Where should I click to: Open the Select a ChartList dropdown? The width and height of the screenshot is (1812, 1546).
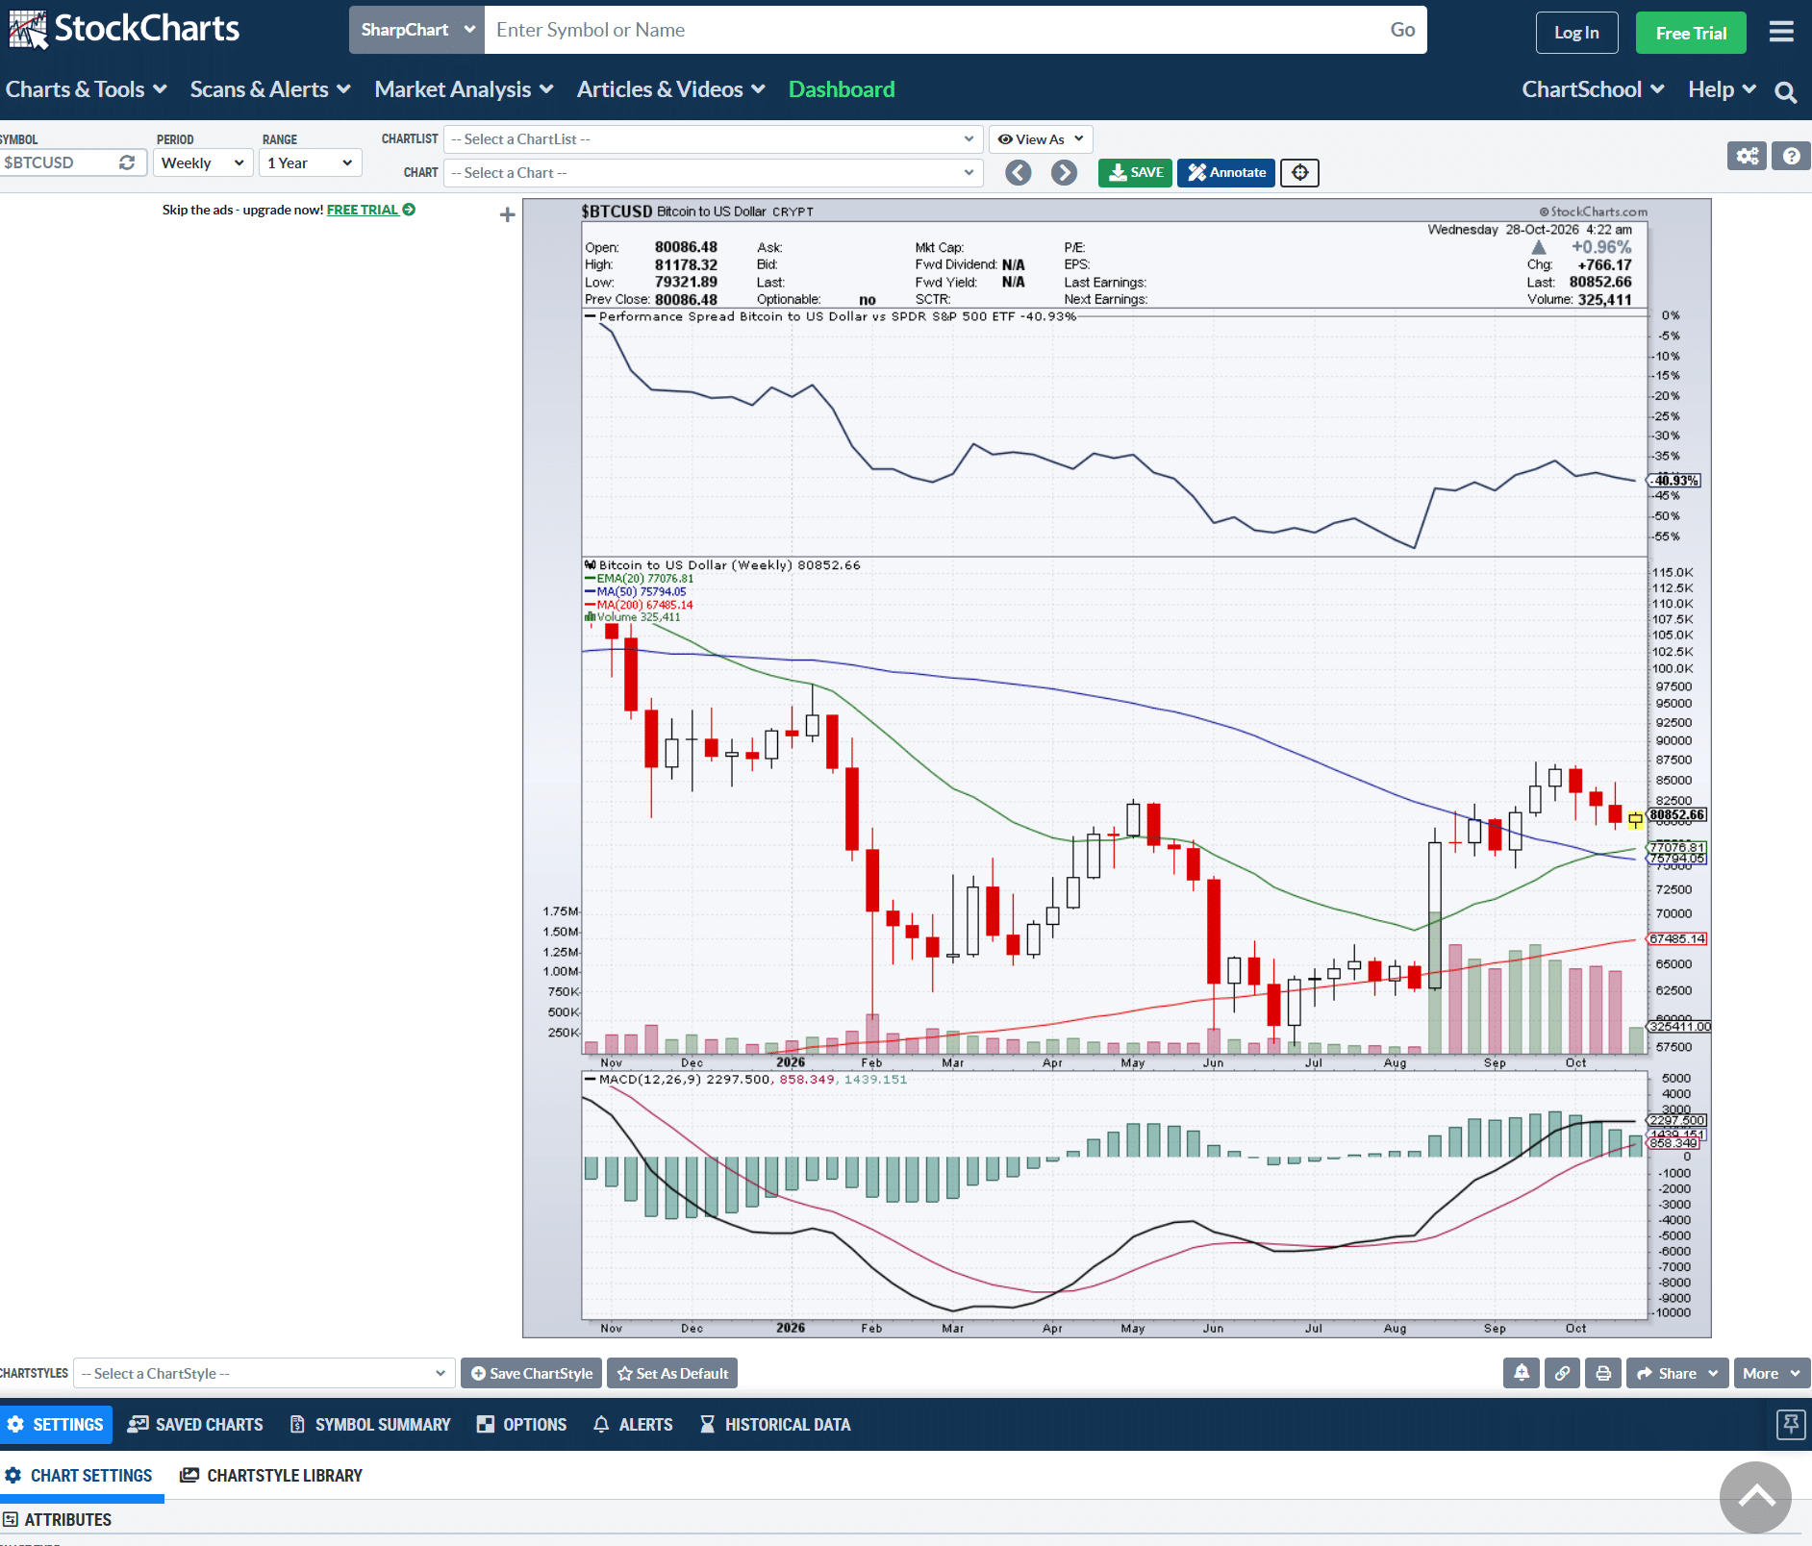click(713, 139)
